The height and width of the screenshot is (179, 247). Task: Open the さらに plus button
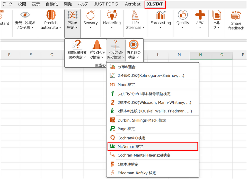click(200, 15)
